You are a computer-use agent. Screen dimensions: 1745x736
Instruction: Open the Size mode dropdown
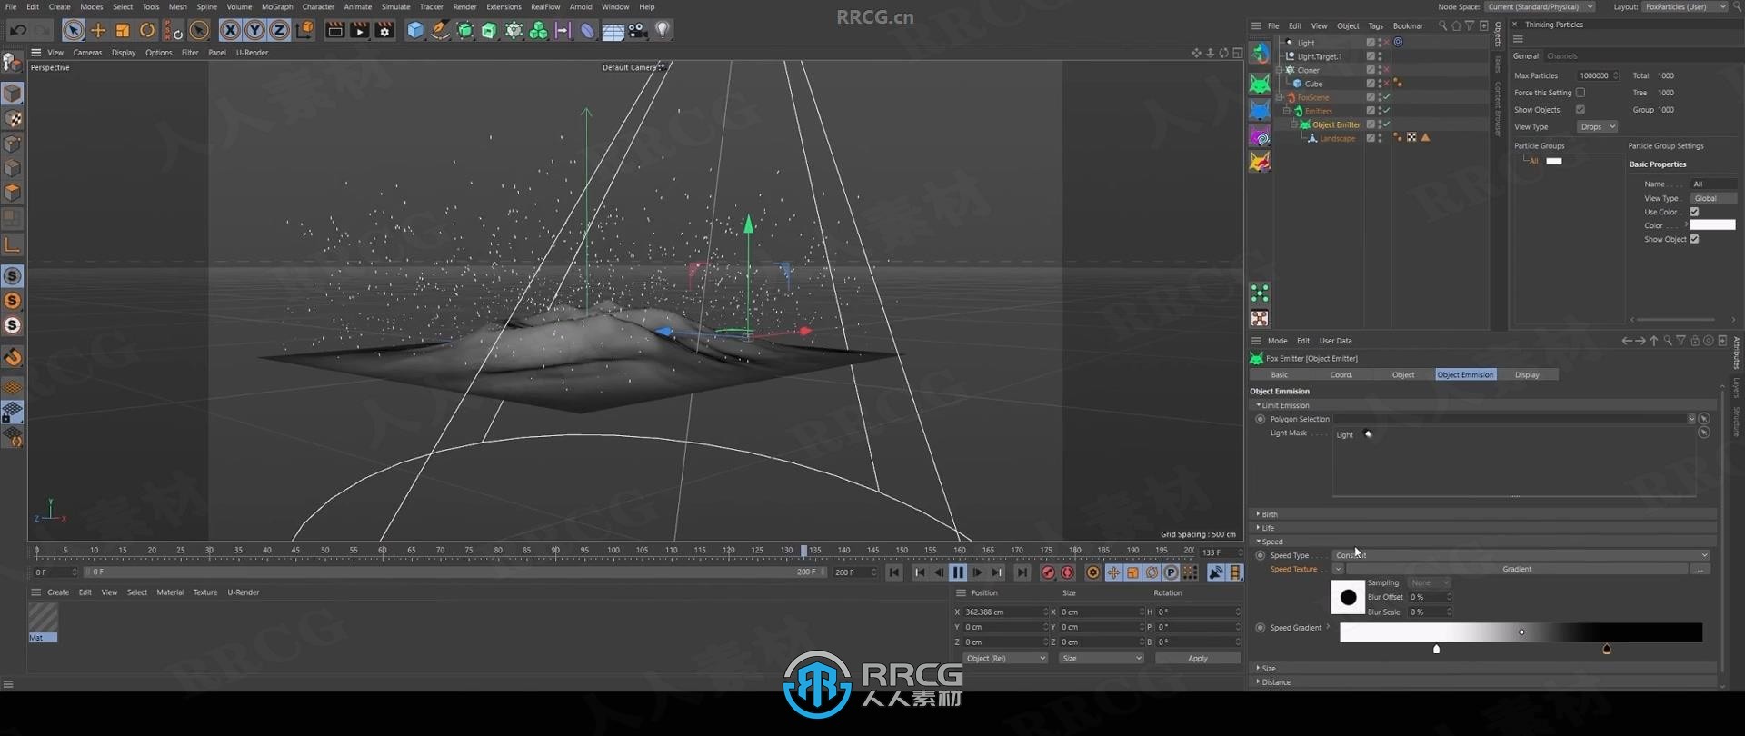pos(1101,658)
